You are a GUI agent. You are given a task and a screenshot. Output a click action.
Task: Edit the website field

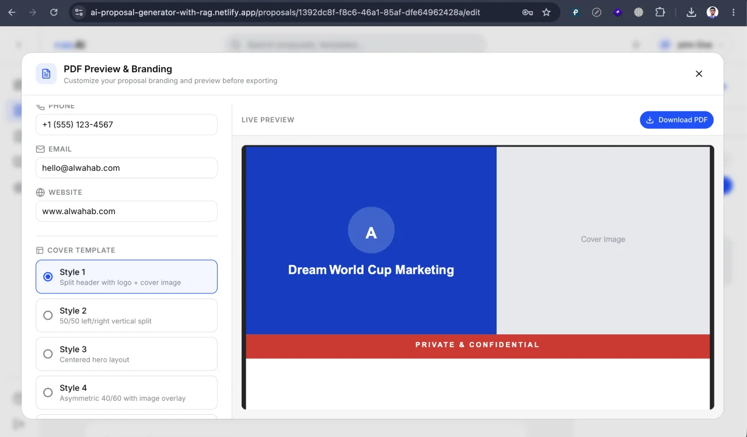[x=127, y=211]
